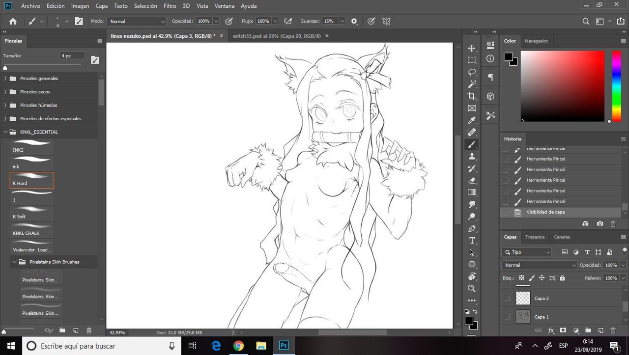This screenshot has width=629, height=355.
Task: Open the Flujo percentage dropdown
Action: point(275,21)
